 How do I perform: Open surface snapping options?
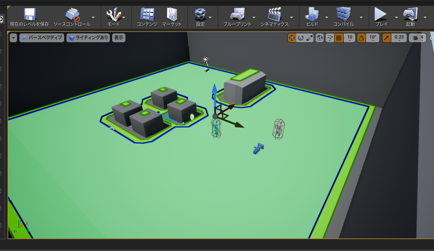pyautogui.click(x=330, y=37)
